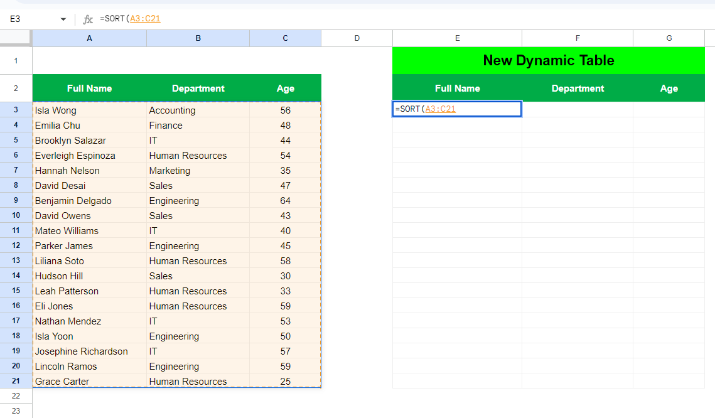Click Marketing in Hannah Nelson's row
The image size is (715, 418).
198,171
